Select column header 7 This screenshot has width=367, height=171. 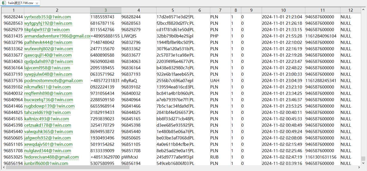220,10
